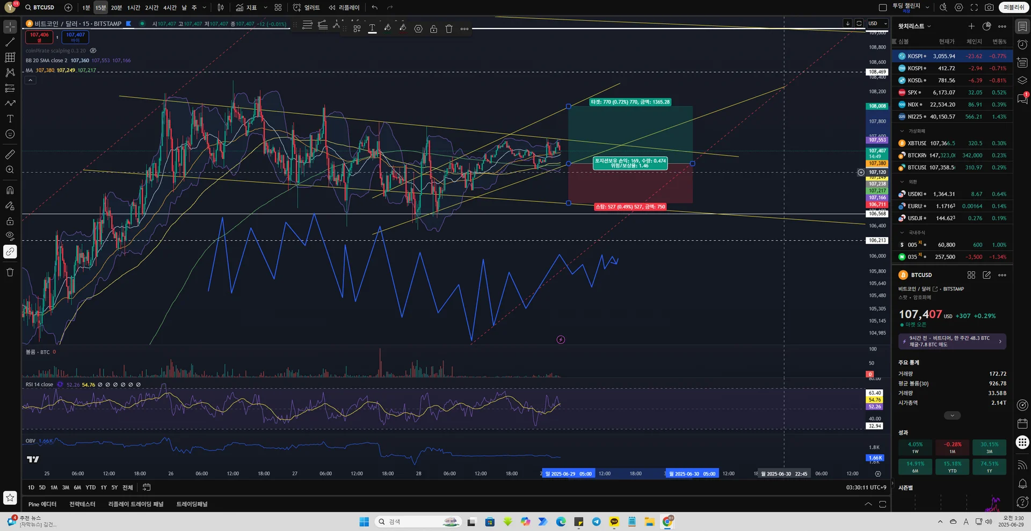
Task: Switch to the 1시간 timeframe
Action: (134, 8)
